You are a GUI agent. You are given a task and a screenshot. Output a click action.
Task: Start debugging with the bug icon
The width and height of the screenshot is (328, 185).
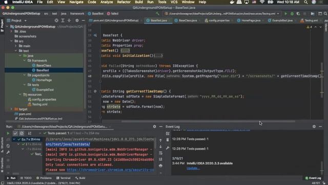(292, 14)
